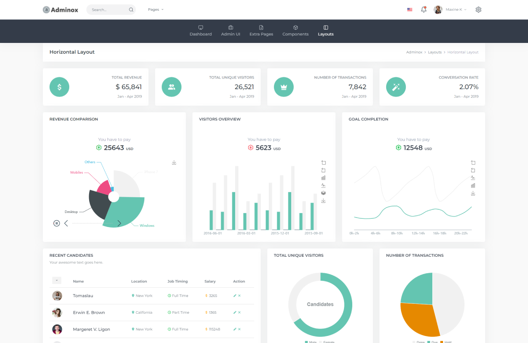Screen dimensions: 528x343
Task: Click Maxine K's profile avatar
Action: [x=438, y=9]
